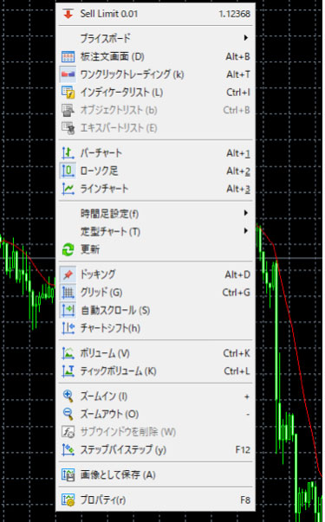Image resolution: width=325 pixels, height=522 pixels.
Task: Click the ラインチャート line chart icon
Action: (x=68, y=189)
